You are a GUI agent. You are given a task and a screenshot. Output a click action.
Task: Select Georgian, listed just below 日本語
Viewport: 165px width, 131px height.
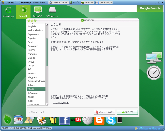(36, 93)
